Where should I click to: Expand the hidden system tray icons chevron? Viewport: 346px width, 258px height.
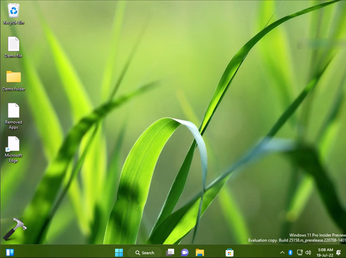282,252
